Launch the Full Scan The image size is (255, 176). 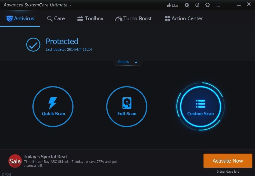click(127, 107)
